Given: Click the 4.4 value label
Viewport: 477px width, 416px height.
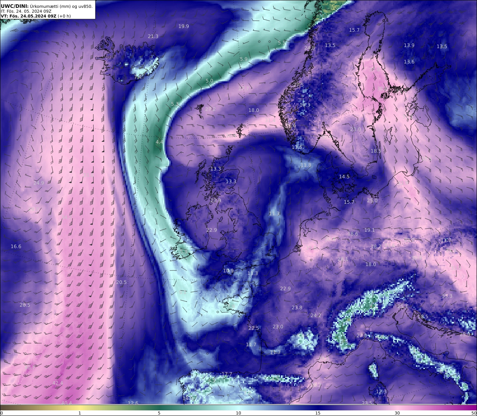Looking at the screenshot, I should 159,142.
